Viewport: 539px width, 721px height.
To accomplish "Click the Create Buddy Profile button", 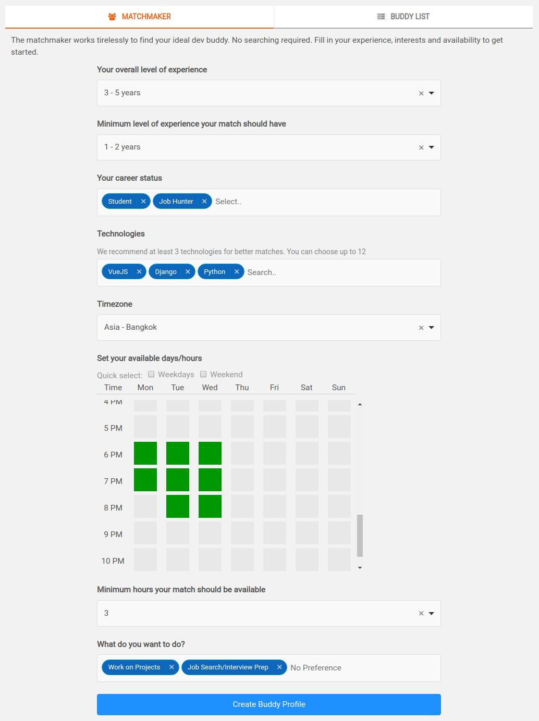I will 269,704.
